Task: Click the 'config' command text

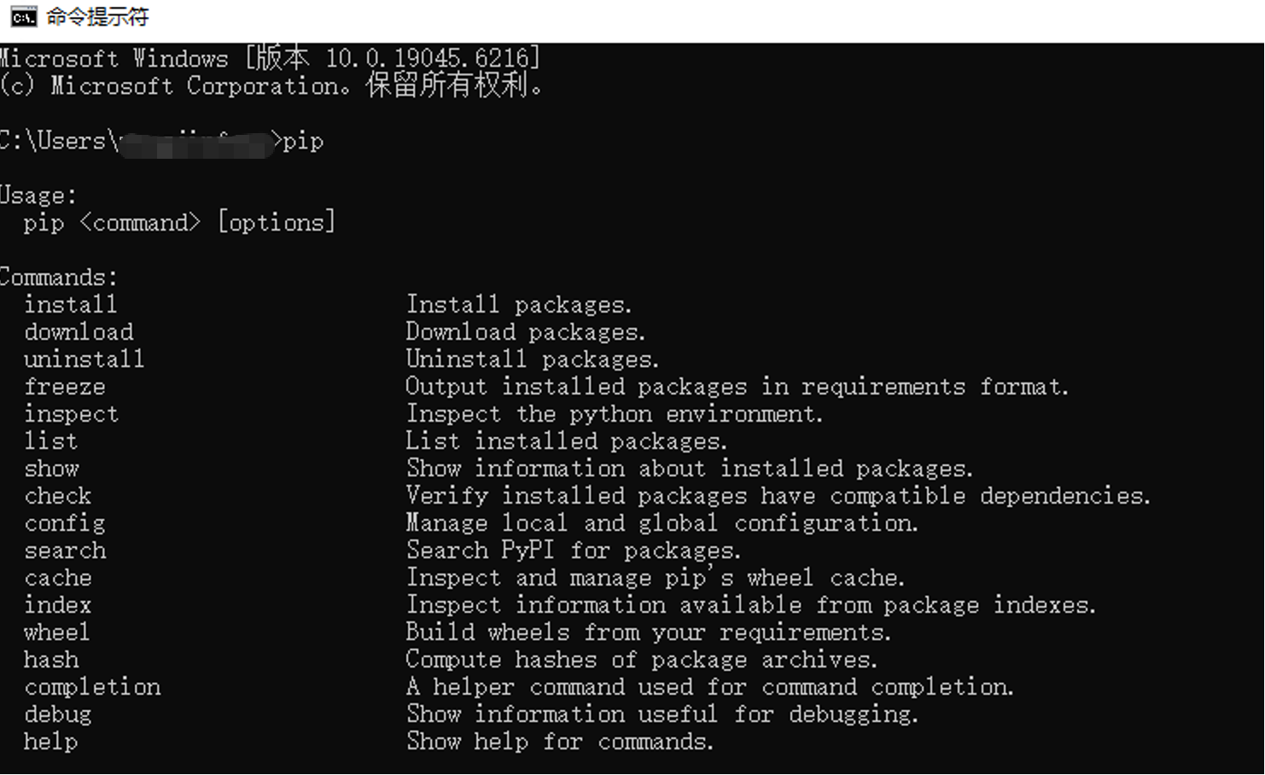Action: tap(65, 524)
